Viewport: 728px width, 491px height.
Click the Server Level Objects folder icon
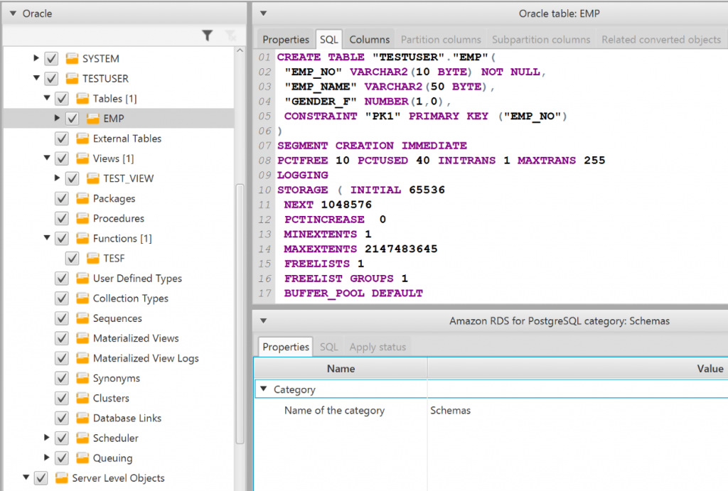tap(62, 477)
